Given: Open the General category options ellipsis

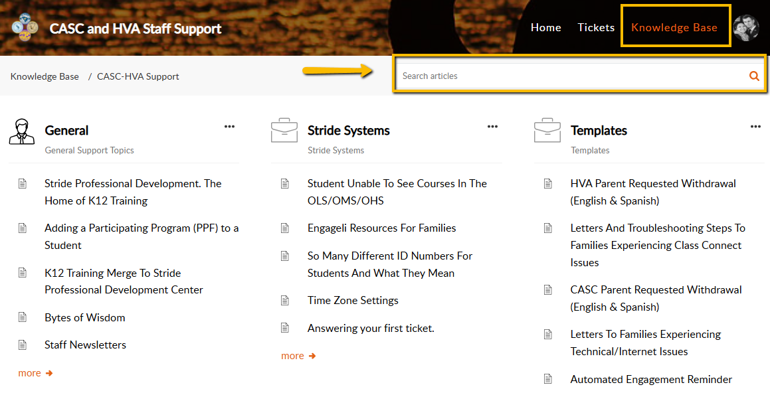Looking at the screenshot, I should pyautogui.click(x=229, y=127).
